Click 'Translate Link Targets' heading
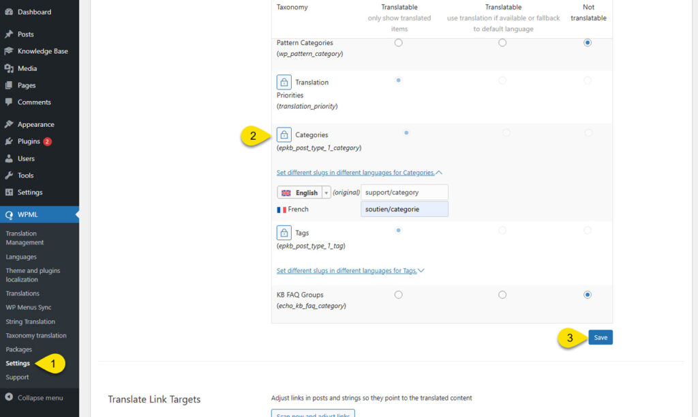The image size is (698, 417). click(x=154, y=399)
